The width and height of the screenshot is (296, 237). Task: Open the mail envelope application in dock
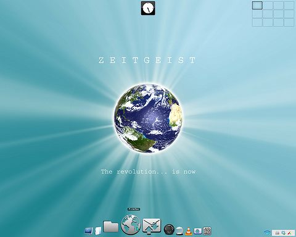[152, 227]
